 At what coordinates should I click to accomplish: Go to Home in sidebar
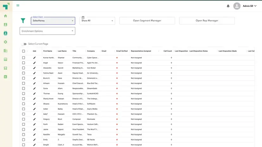click(x=5, y=16)
